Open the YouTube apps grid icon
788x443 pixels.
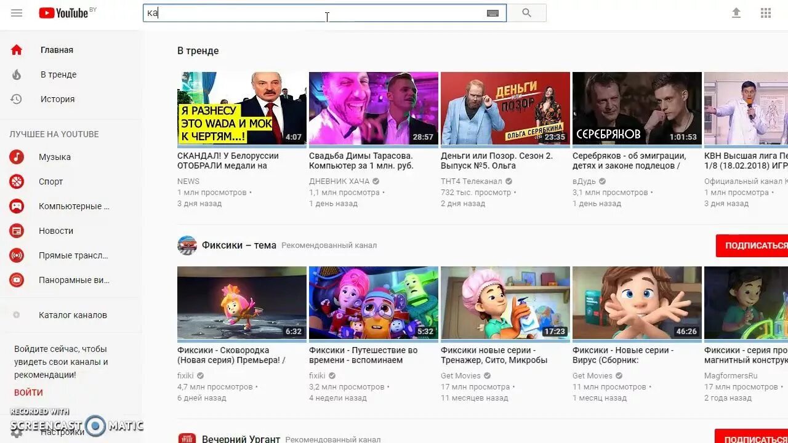[766, 13]
